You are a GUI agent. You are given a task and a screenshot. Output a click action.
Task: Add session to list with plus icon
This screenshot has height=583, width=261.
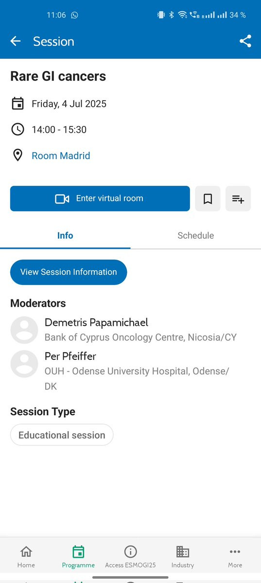point(238,198)
